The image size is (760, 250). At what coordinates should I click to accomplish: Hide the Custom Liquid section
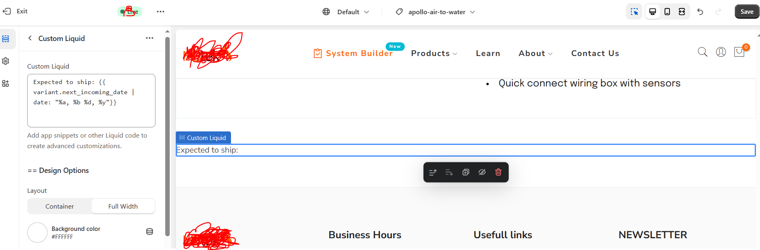(482, 172)
